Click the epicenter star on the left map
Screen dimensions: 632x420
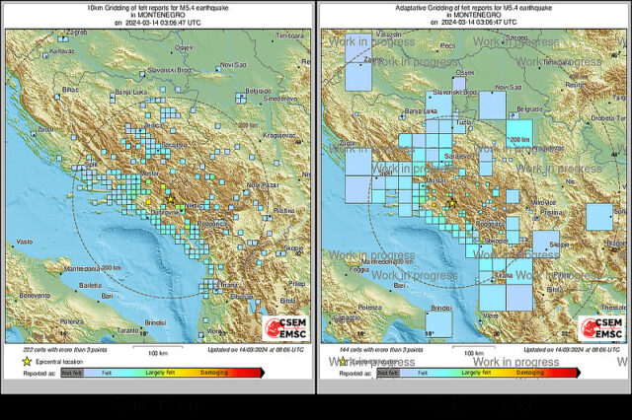[x=171, y=200]
